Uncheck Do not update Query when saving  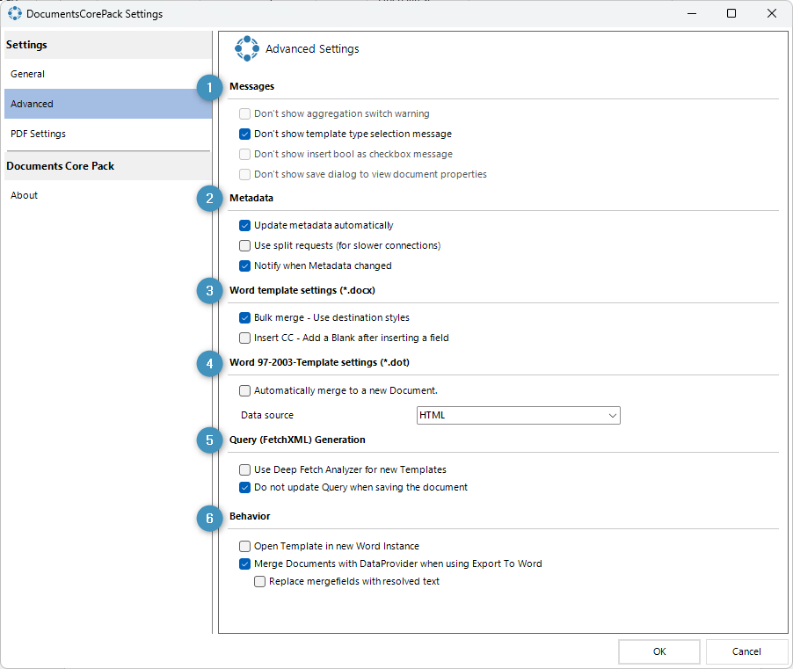coord(244,488)
